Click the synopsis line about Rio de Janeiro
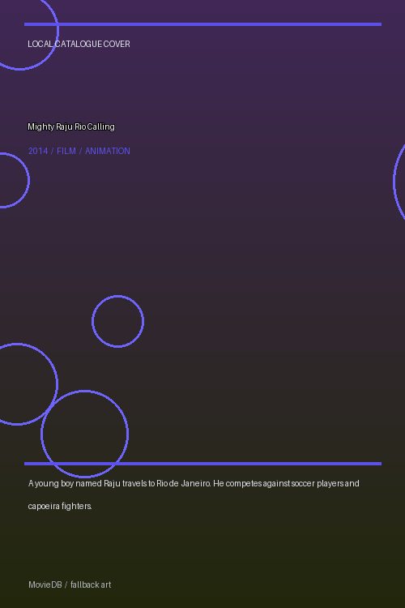The image size is (405, 608). 194,483
